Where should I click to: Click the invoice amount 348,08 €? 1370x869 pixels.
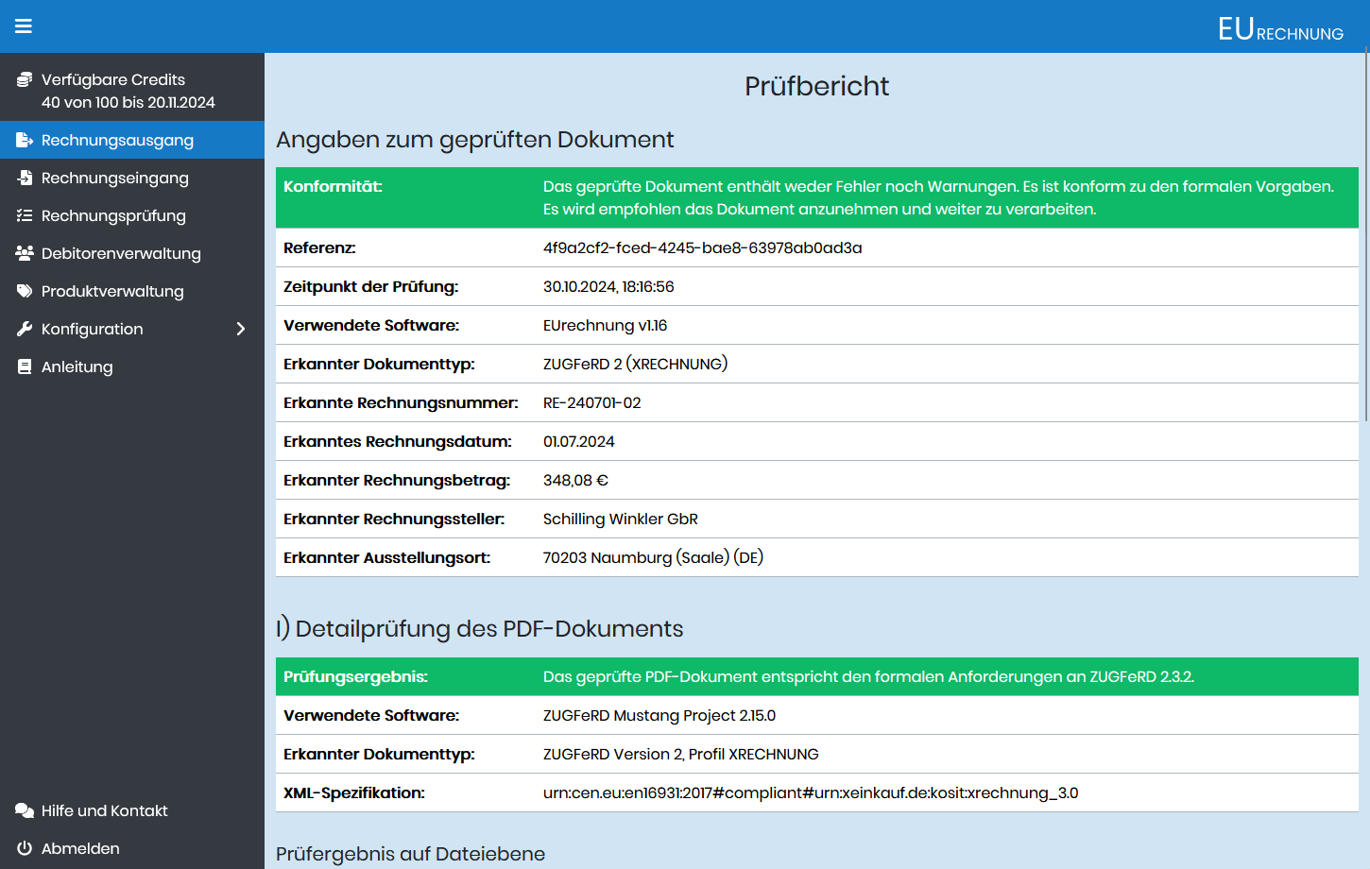575,480
